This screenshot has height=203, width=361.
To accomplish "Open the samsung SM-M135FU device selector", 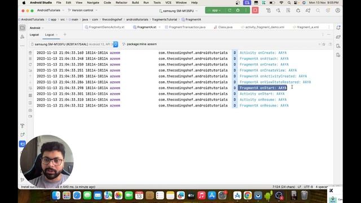I will point(178,11).
